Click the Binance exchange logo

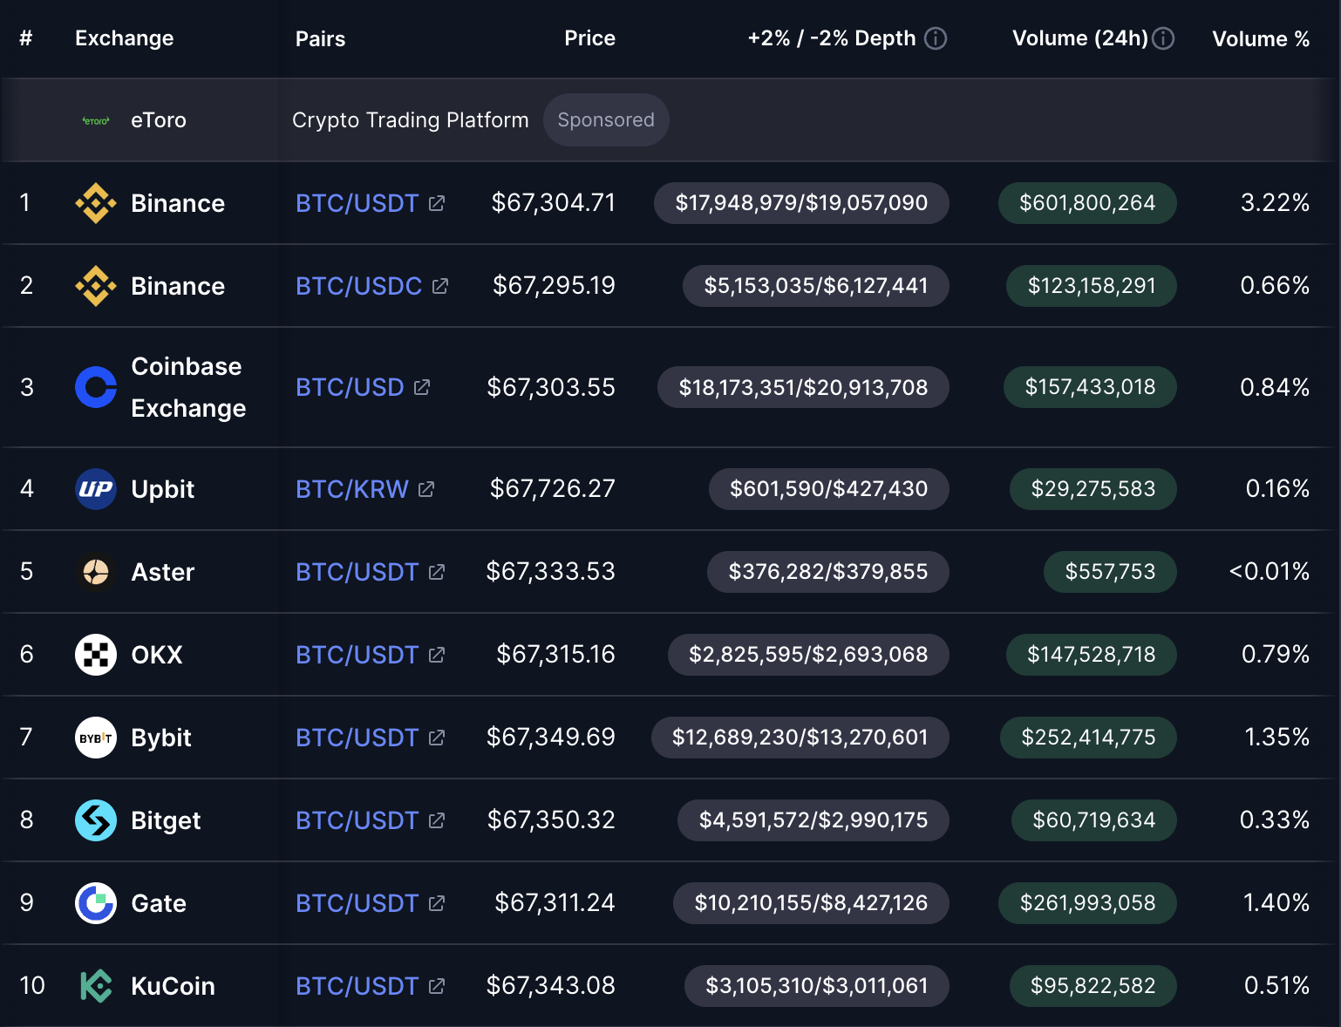pos(95,203)
